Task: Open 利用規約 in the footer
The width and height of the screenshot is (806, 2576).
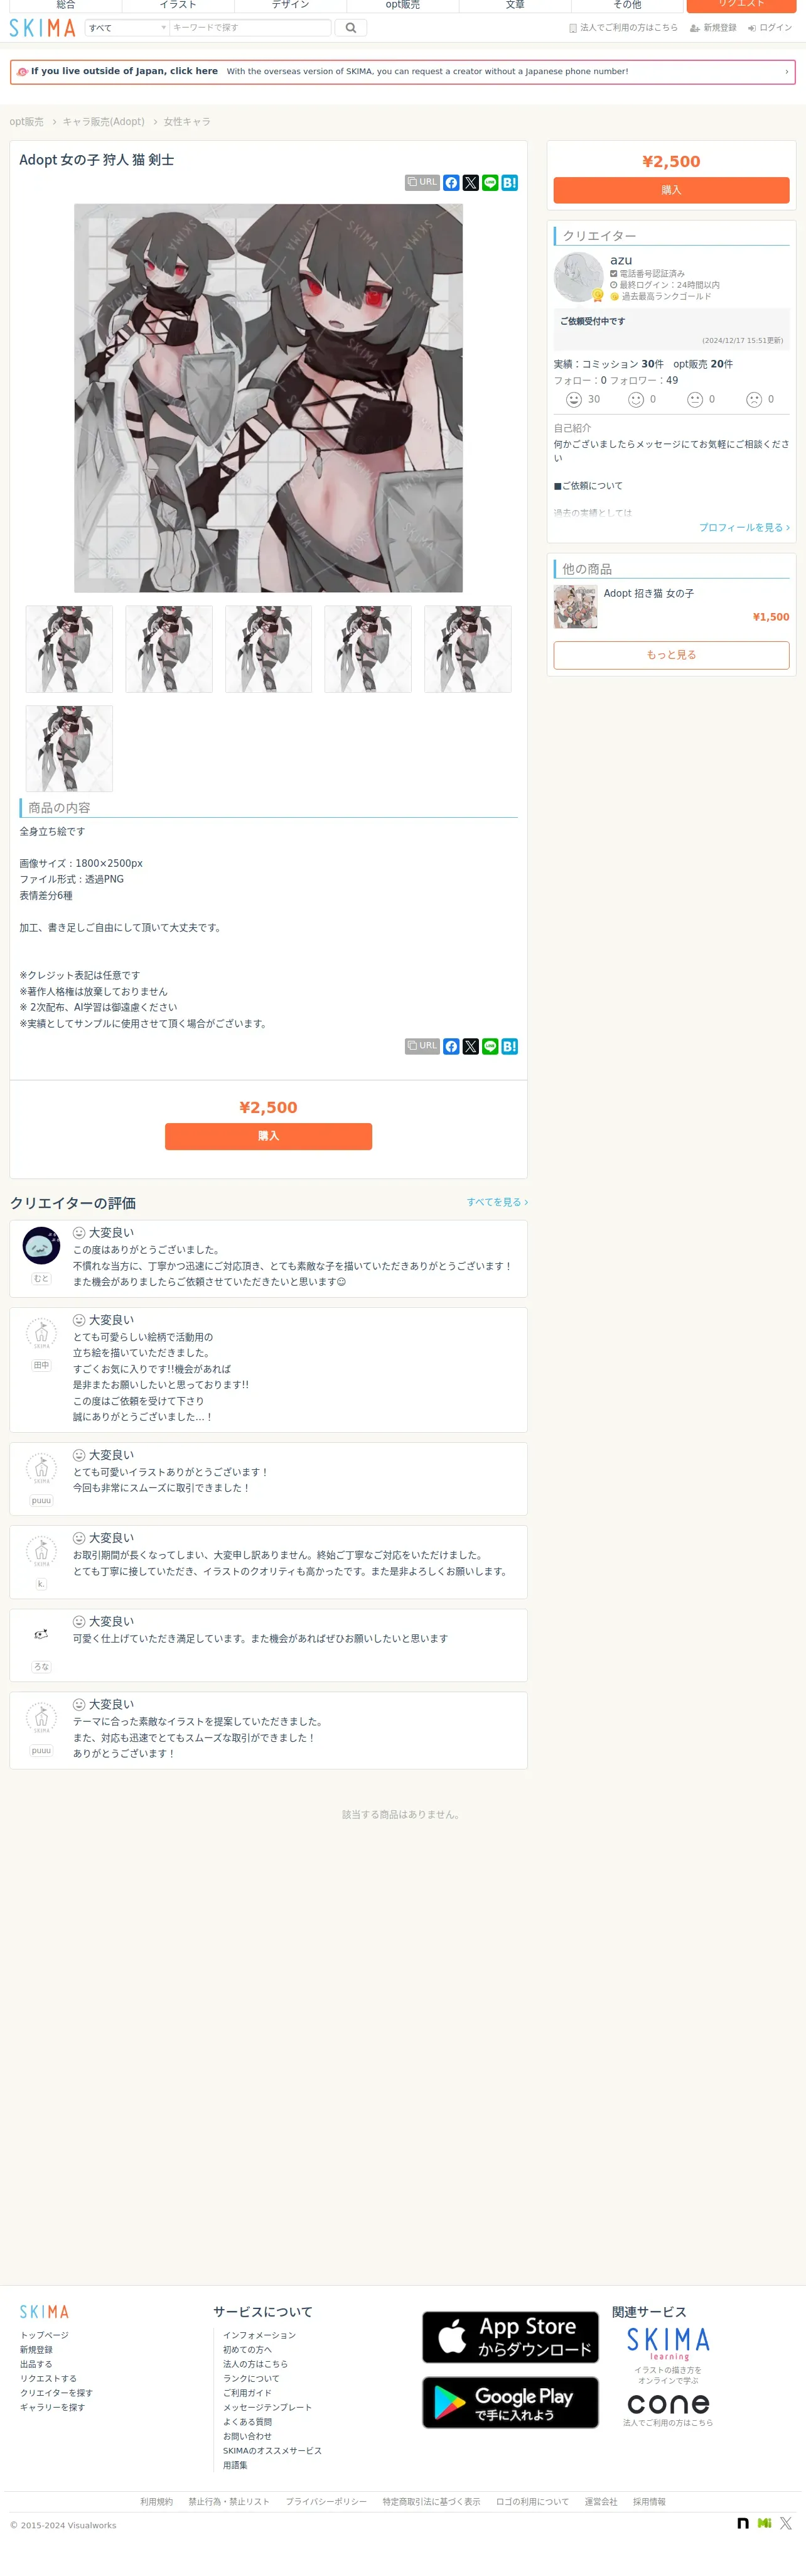Action: [x=157, y=2502]
